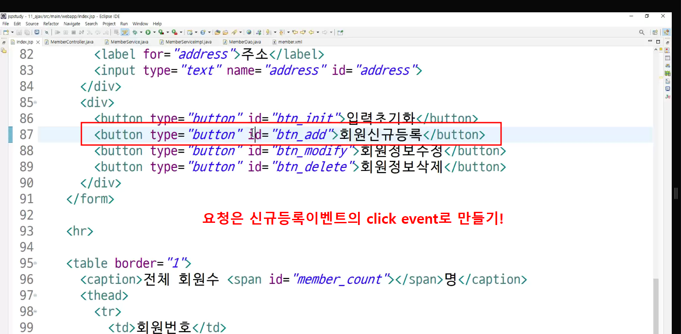Expand the External Tools dropdown
Screen dimensions: 681x334
click(x=181, y=32)
